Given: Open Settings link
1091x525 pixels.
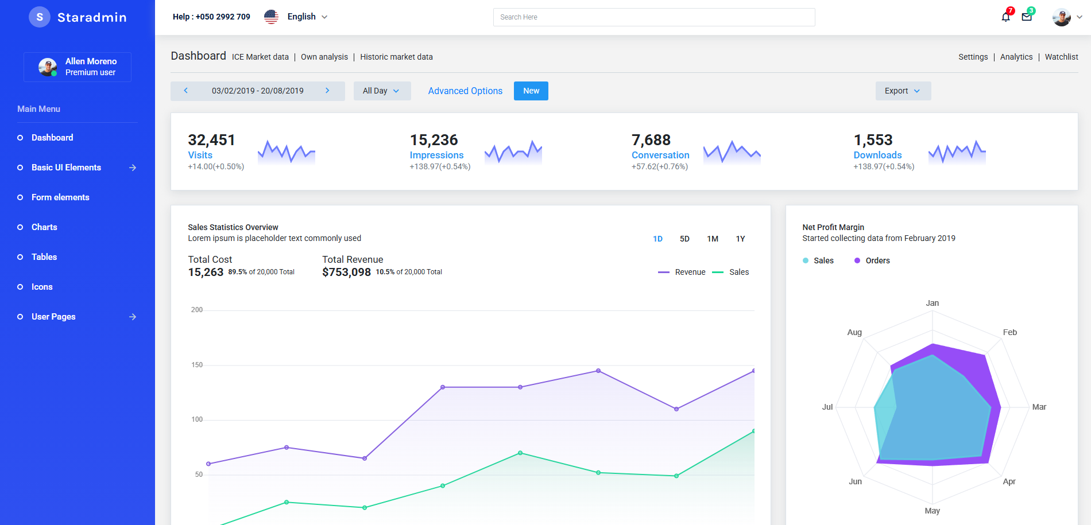Looking at the screenshot, I should point(973,57).
